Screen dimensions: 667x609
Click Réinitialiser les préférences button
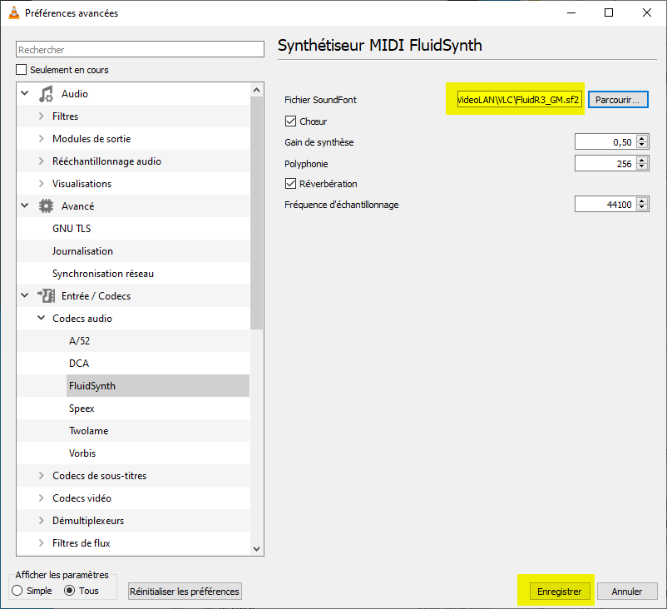pyautogui.click(x=185, y=592)
